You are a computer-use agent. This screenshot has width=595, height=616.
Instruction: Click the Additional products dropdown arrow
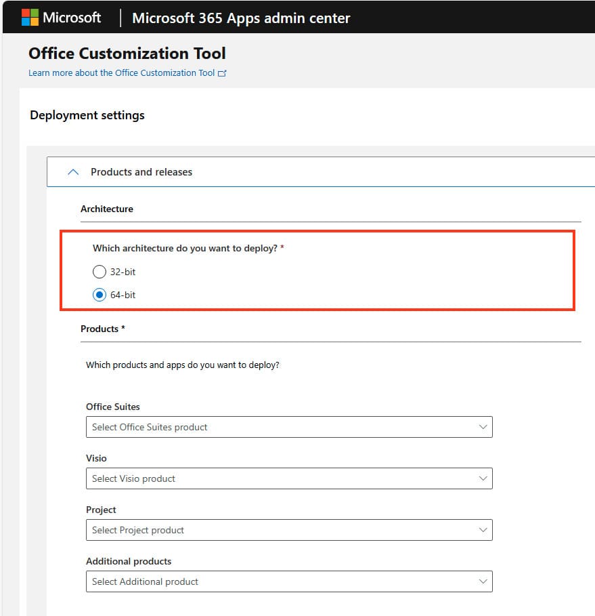click(483, 581)
